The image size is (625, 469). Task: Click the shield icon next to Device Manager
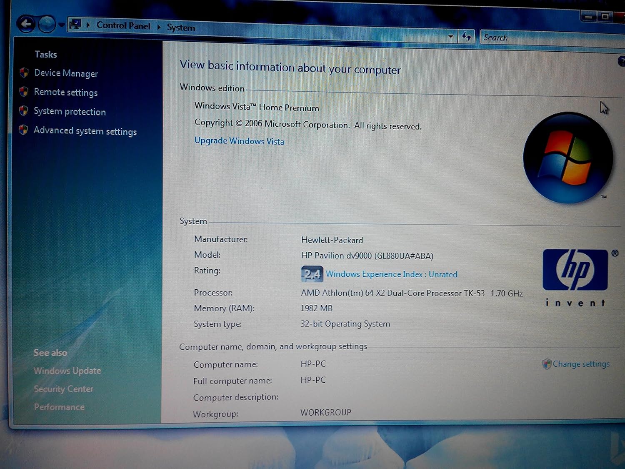[24, 73]
